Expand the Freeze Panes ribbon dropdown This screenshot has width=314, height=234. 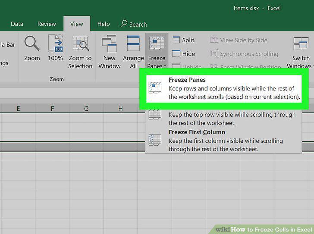pyautogui.click(x=157, y=52)
